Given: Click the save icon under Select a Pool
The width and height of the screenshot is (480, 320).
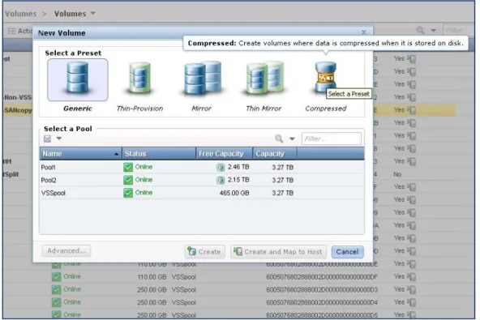Looking at the screenshot, I should pyautogui.click(x=48, y=139).
